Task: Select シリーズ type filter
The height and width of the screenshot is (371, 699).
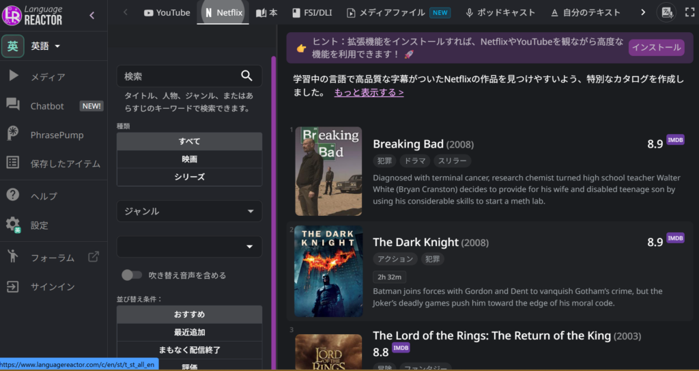Action: (189, 177)
